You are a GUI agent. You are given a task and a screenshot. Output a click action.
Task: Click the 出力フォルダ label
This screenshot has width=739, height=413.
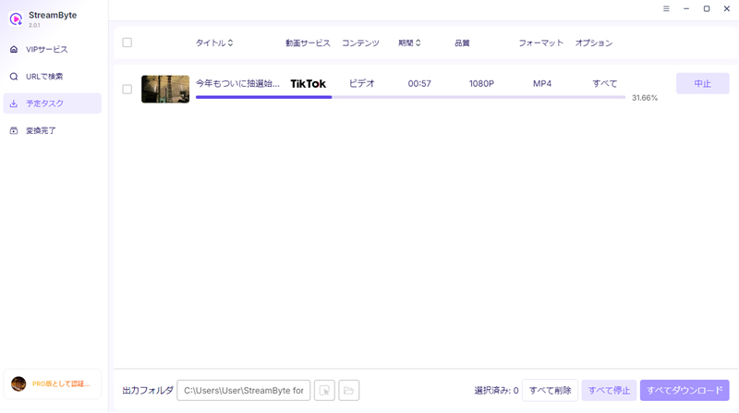(148, 391)
